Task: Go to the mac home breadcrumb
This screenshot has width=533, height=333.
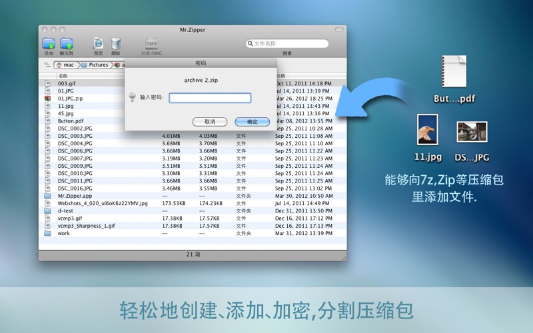Action: tap(65, 65)
